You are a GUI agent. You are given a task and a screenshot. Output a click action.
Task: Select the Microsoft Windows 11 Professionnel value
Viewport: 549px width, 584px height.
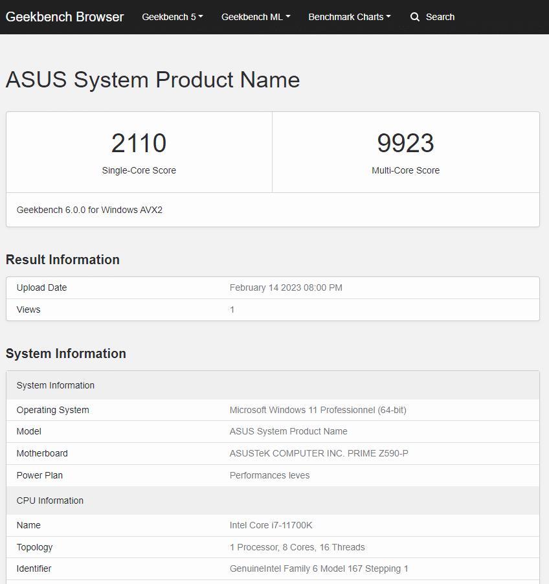[x=318, y=410]
